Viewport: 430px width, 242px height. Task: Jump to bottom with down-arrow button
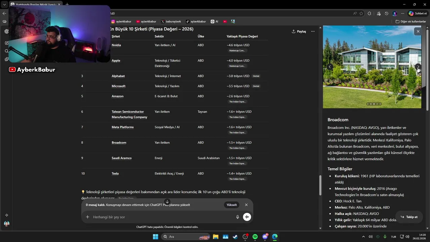[x=167, y=202]
